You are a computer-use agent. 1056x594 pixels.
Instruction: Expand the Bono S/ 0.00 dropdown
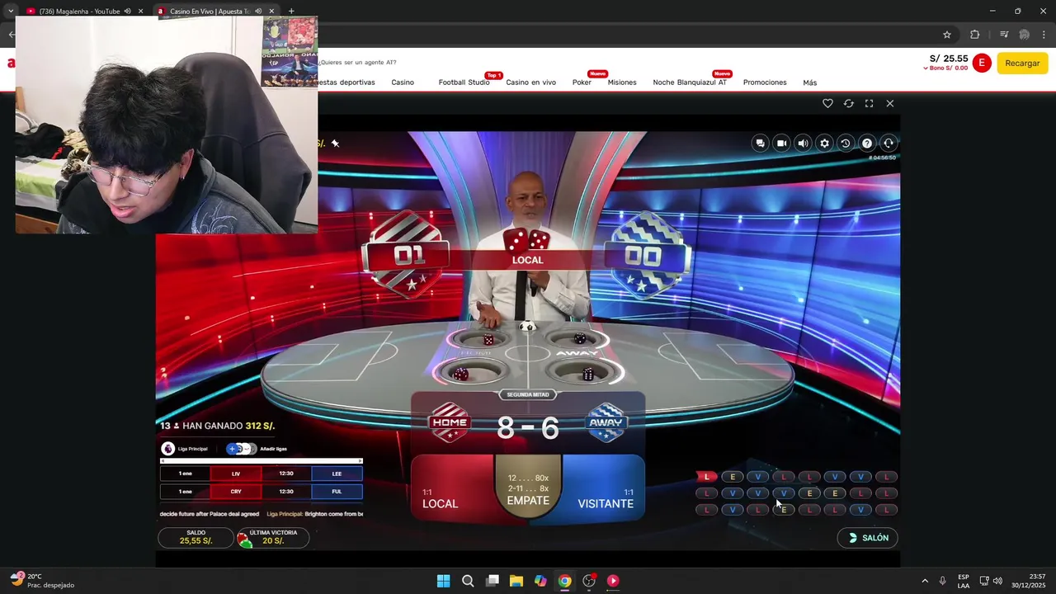(945, 68)
